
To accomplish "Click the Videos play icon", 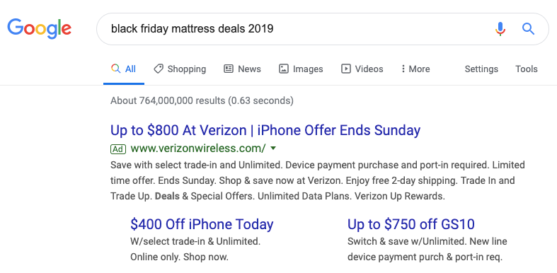I will tap(345, 69).
